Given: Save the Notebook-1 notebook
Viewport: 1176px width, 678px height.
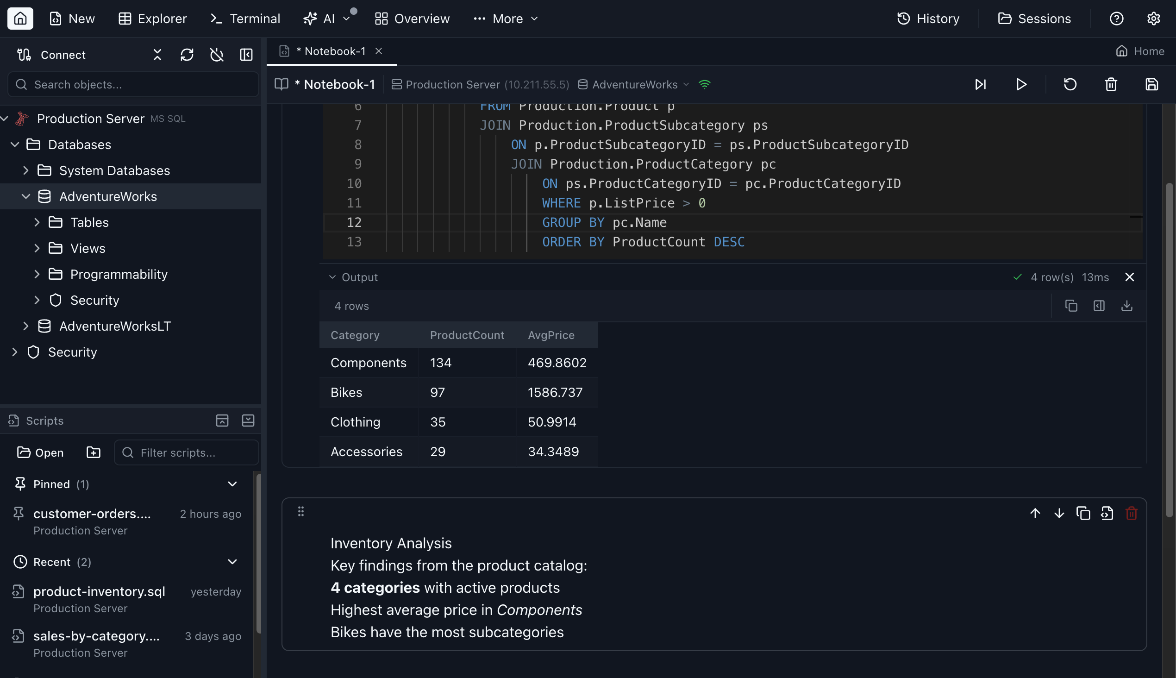Looking at the screenshot, I should point(1151,84).
